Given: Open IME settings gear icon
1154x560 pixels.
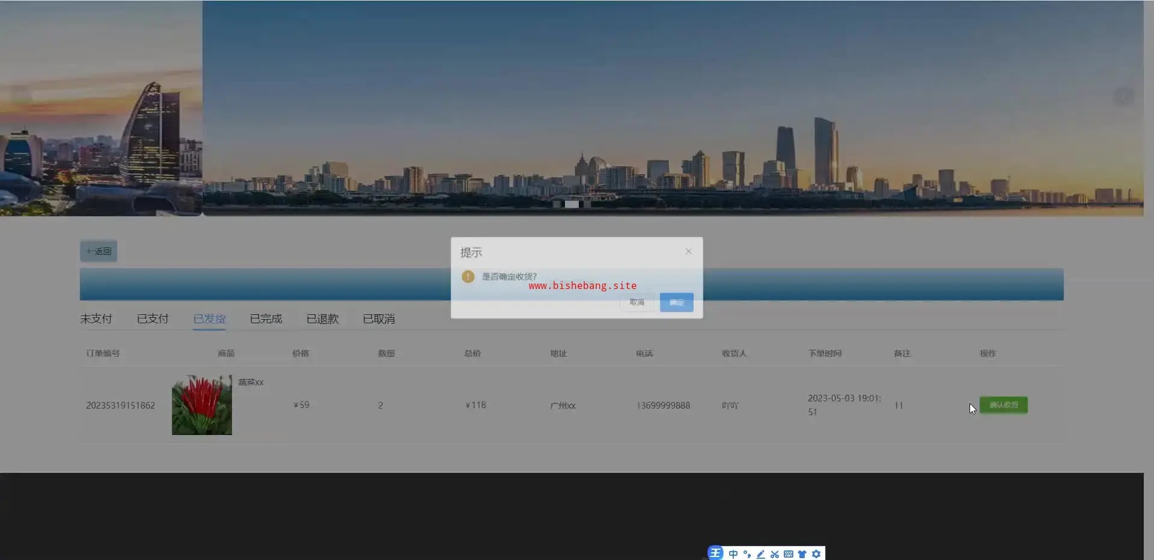Looking at the screenshot, I should [816, 554].
